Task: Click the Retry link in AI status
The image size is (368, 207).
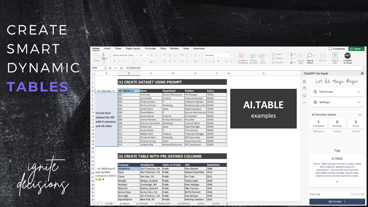Action: (x=356, y=132)
